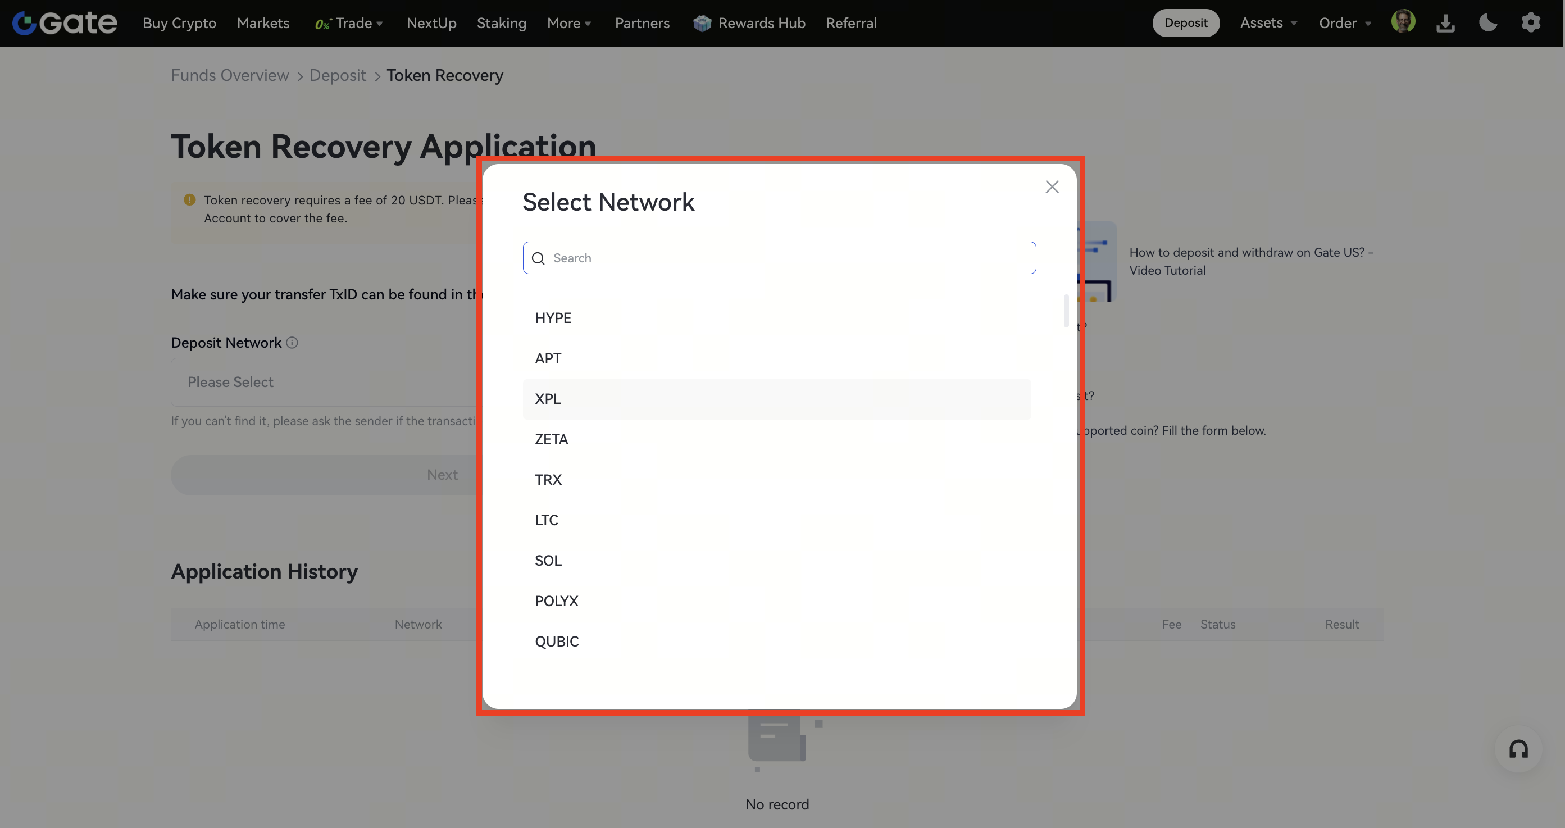Click Funds Overview breadcrumb link
The width and height of the screenshot is (1565, 828).
click(230, 75)
